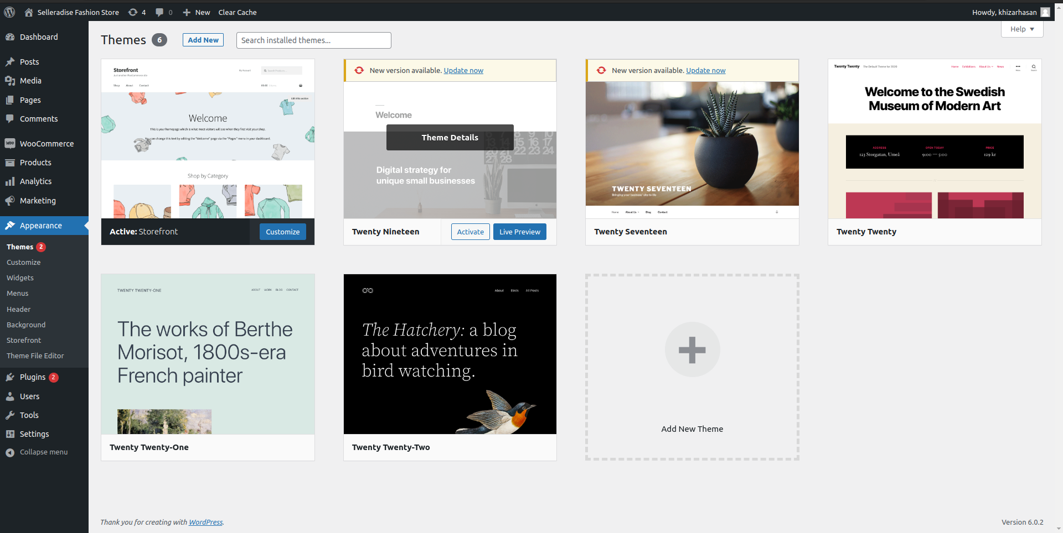Click the Pages icon in the sidebar
Viewport: 1063px width, 533px height.
(x=10, y=100)
